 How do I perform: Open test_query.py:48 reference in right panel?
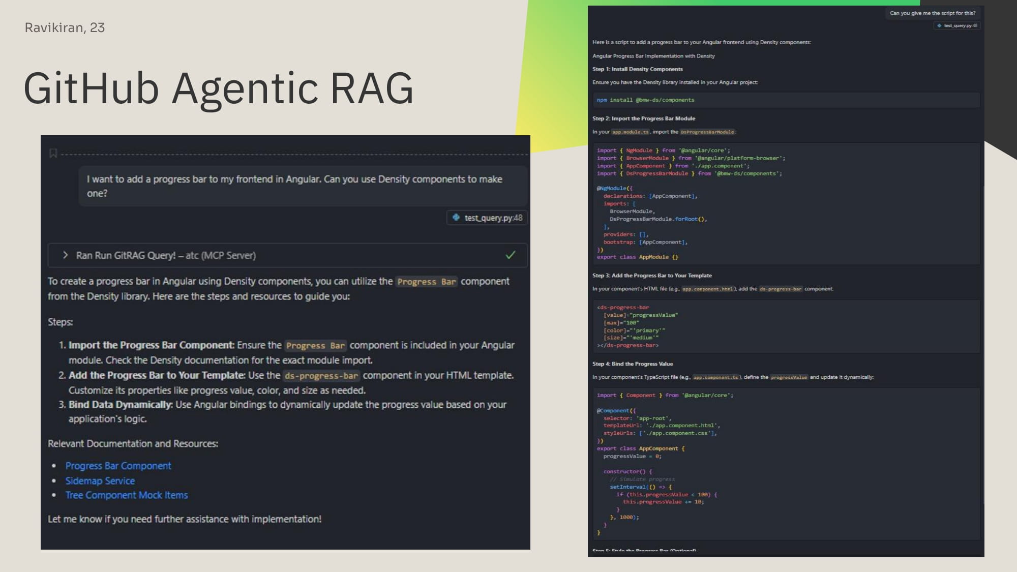tap(960, 25)
